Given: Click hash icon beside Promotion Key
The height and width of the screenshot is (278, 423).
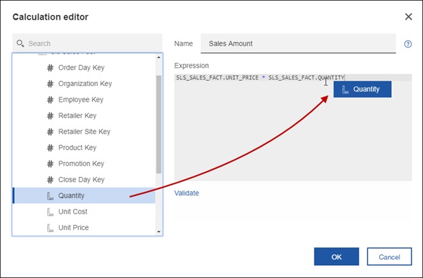Looking at the screenshot, I should tap(50, 163).
